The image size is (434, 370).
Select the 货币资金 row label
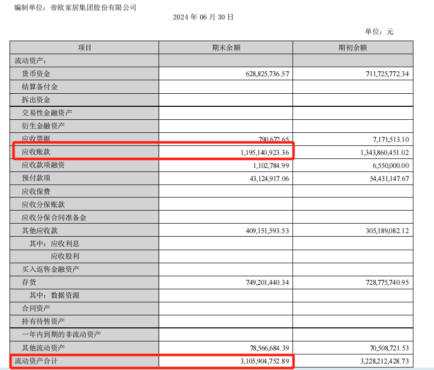pyautogui.click(x=36, y=74)
